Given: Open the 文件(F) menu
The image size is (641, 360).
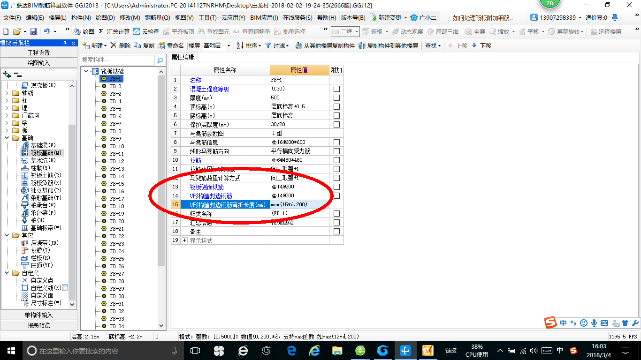Looking at the screenshot, I should point(13,17).
